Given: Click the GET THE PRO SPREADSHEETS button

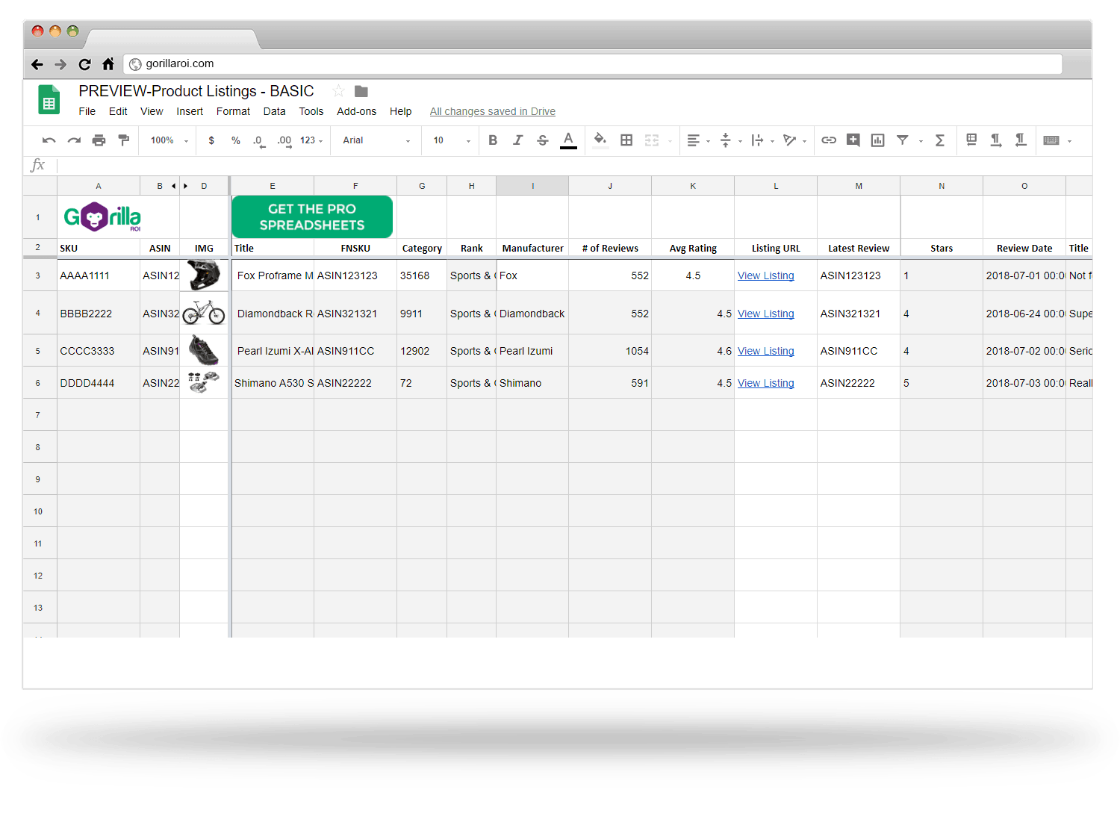Looking at the screenshot, I should pos(311,217).
